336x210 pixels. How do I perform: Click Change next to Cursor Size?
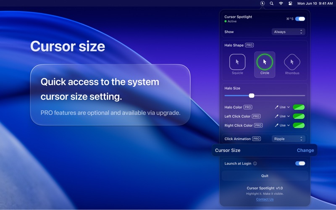(305, 150)
